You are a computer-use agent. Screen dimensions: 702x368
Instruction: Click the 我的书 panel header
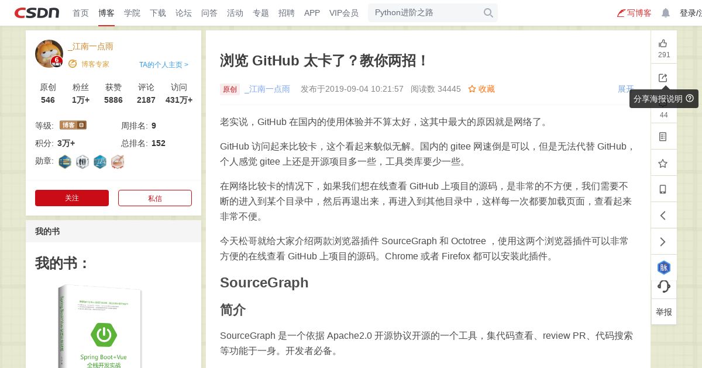click(x=113, y=231)
